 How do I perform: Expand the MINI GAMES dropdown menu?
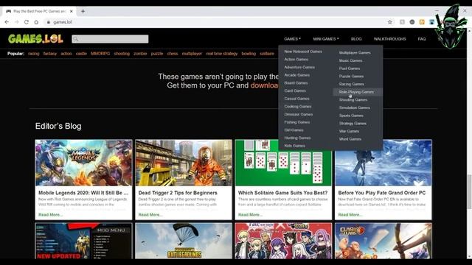tap(326, 39)
